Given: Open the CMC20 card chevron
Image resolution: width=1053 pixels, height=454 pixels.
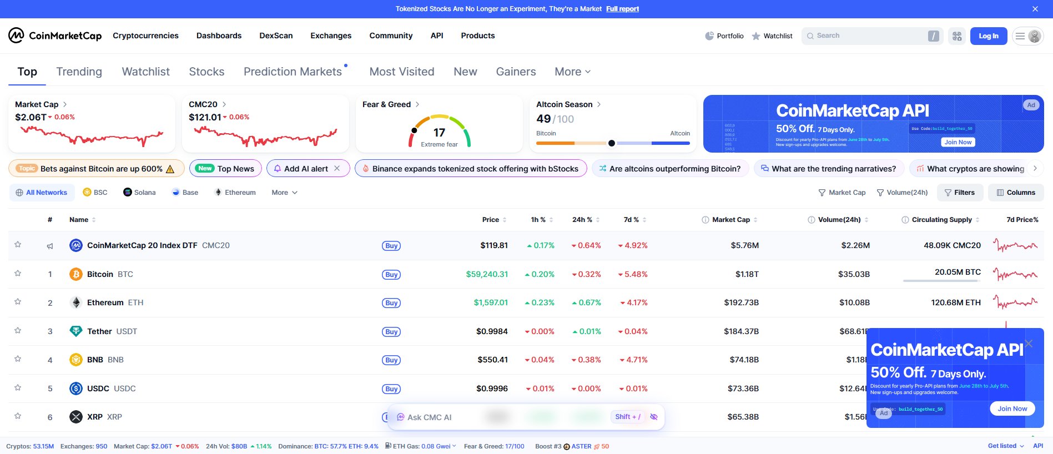Looking at the screenshot, I should pos(224,104).
